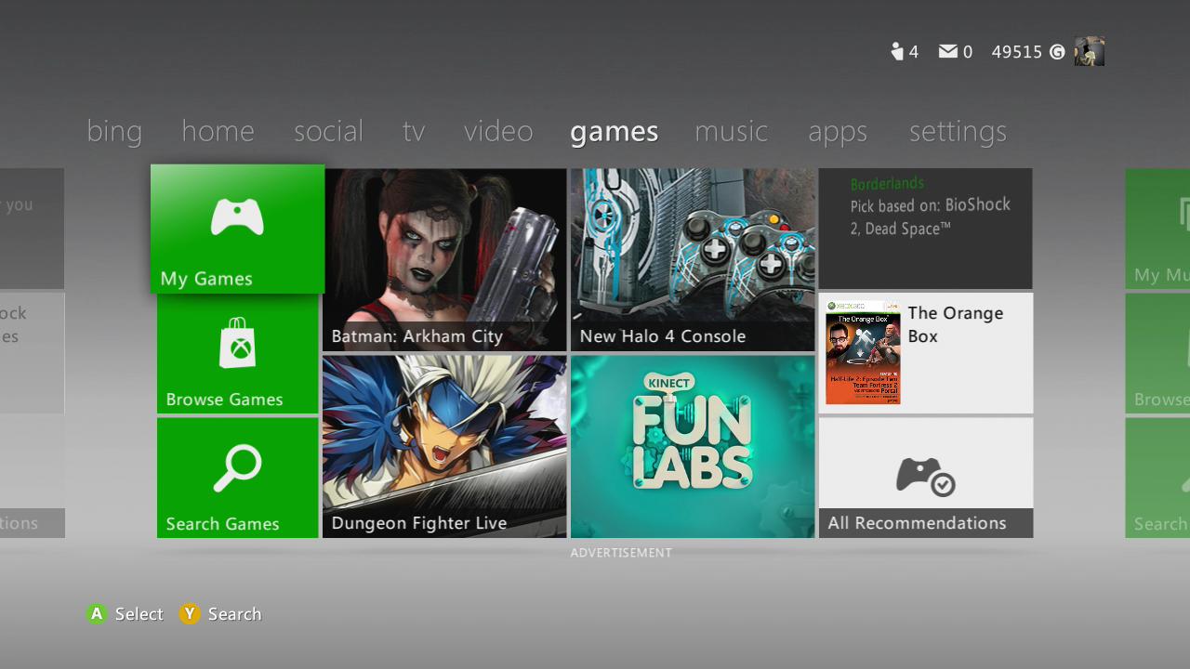
Task: Switch to the video tab
Action: click(498, 131)
